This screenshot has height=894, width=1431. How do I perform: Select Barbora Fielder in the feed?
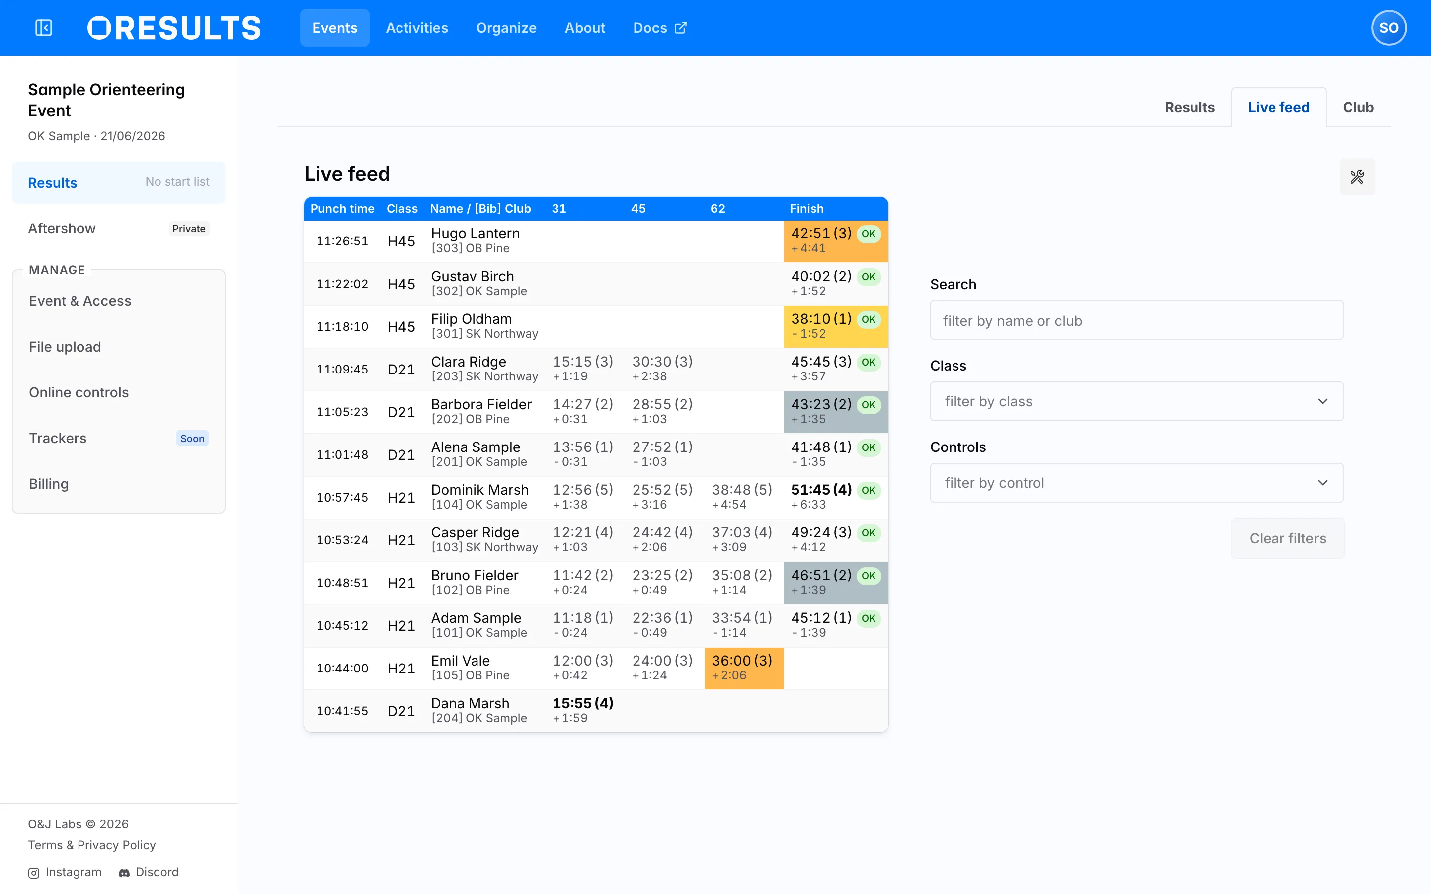[x=481, y=404]
